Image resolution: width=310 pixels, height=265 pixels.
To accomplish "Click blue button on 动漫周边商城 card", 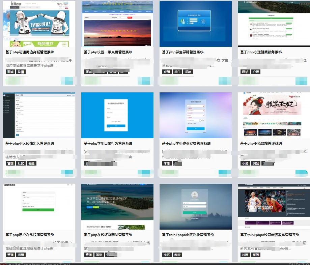I will pyautogui.click(x=67, y=81).
